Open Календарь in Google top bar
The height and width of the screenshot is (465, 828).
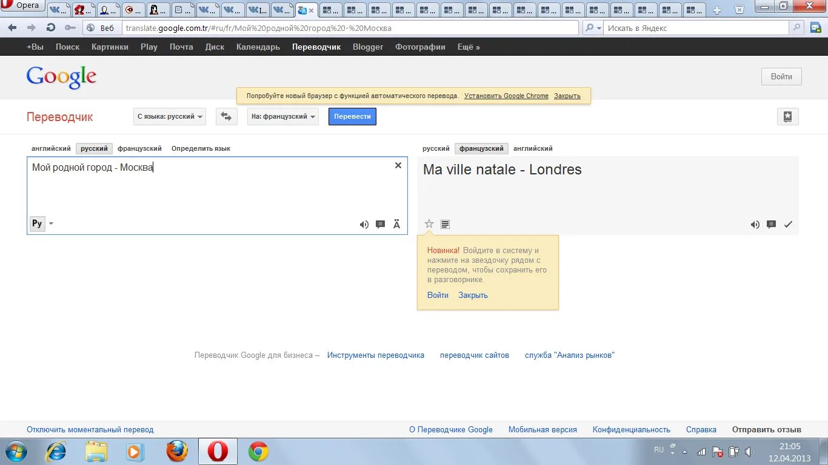tap(258, 47)
